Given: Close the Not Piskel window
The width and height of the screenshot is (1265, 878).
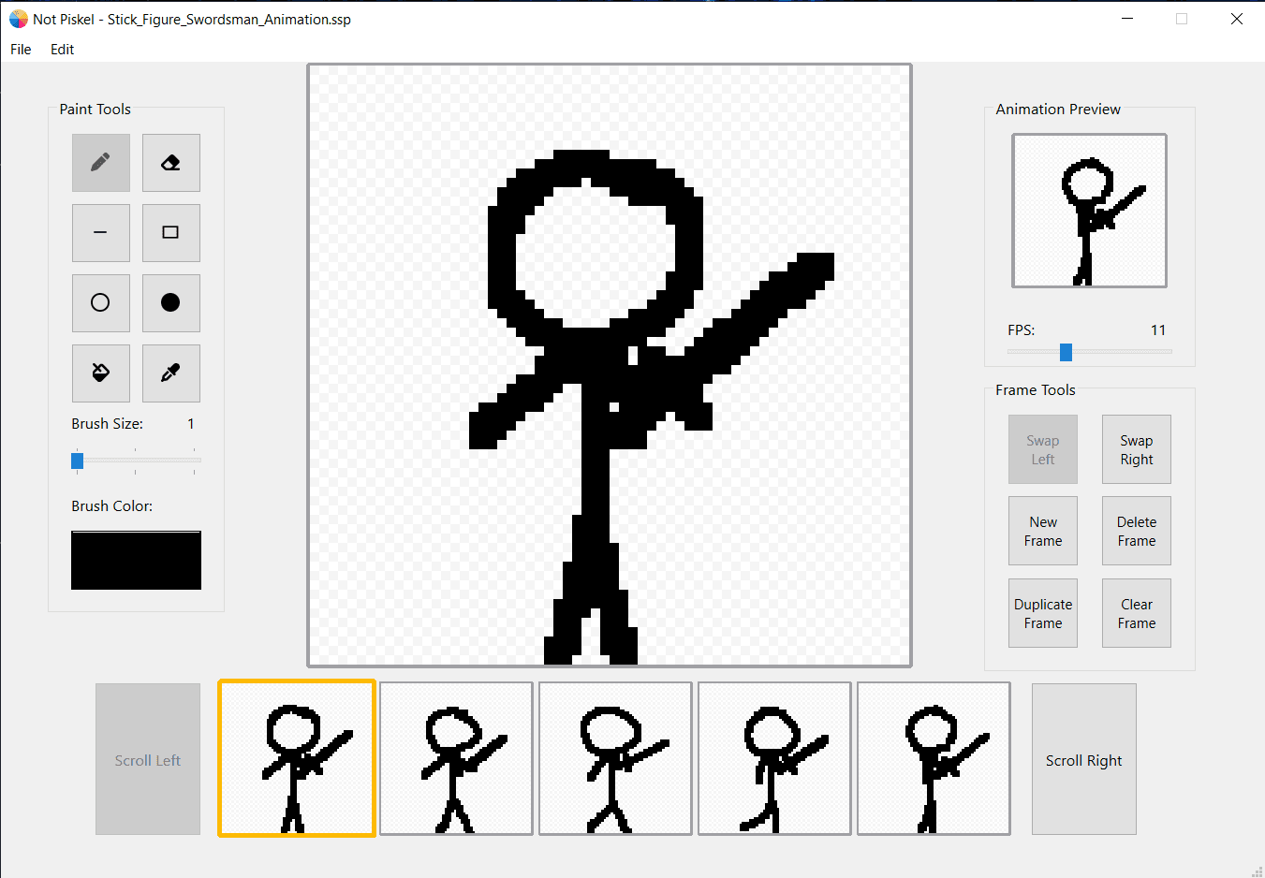Looking at the screenshot, I should pos(1236,19).
